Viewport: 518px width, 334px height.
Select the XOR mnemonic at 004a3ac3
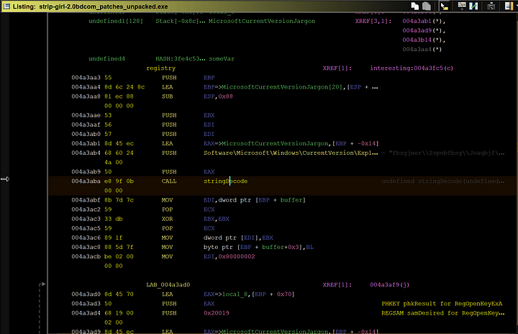click(167, 219)
